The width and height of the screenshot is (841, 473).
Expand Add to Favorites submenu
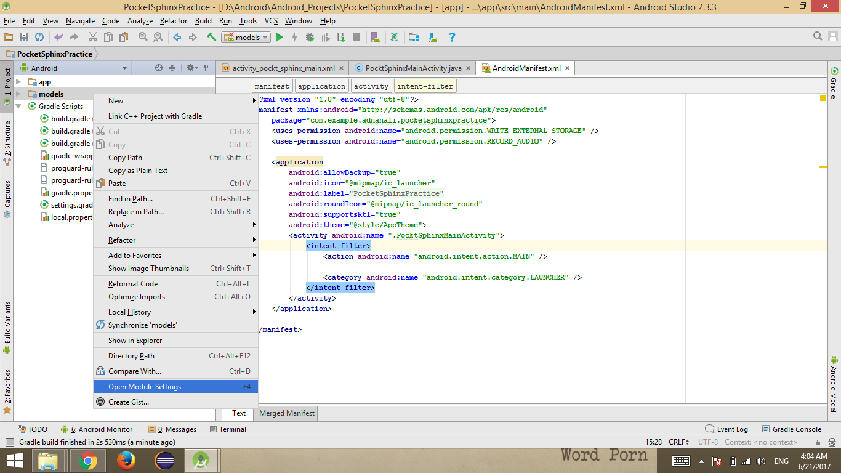175,256
